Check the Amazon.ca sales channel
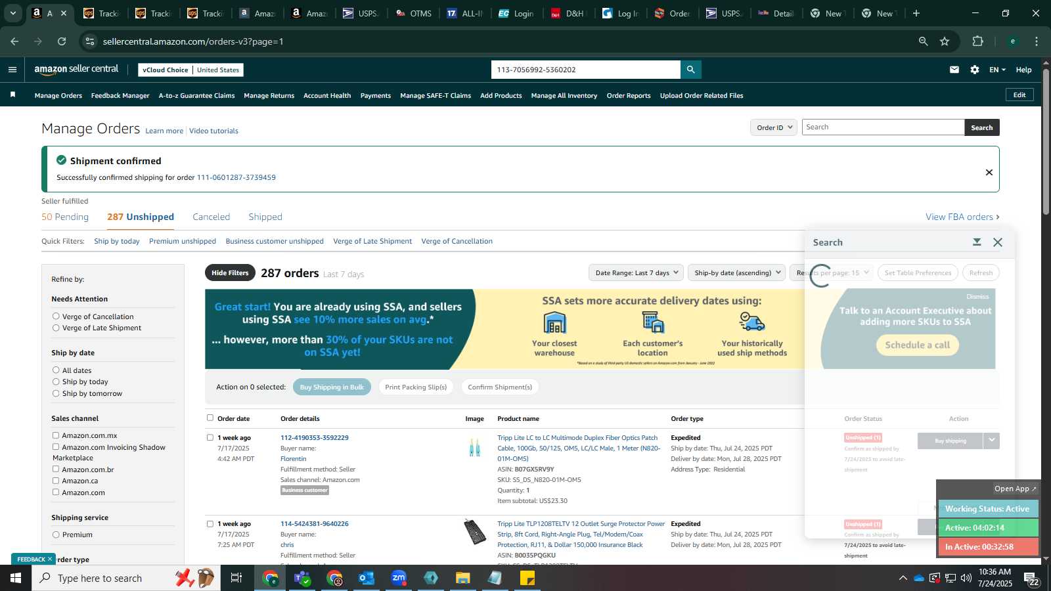The image size is (1051, 591). (56, 481)
